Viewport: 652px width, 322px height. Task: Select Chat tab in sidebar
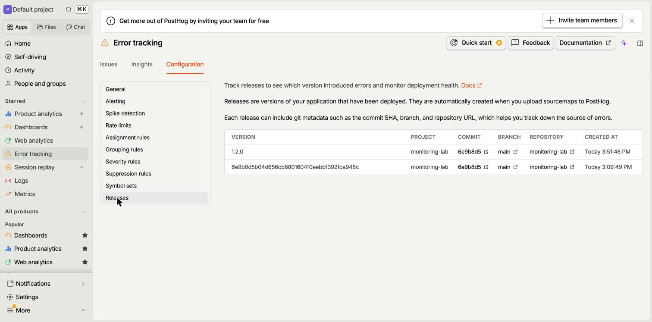[x=75, y=27]
